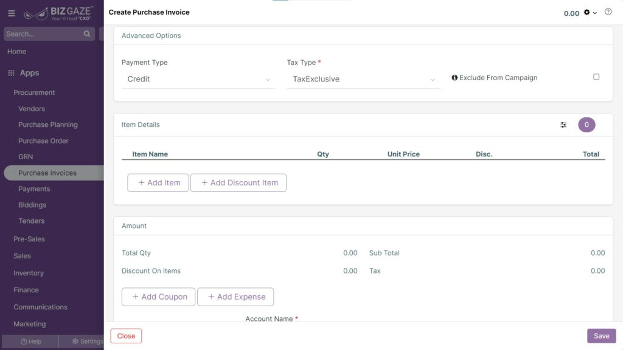Click the Add Expense button
The height and width of the screenshot is (350, 623).
click(x=235, y=297)
